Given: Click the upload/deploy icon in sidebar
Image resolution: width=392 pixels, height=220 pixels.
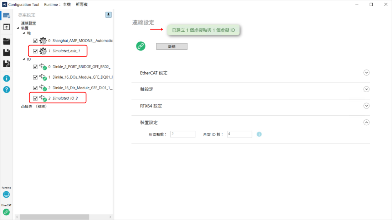Looking at the screenshot, I should pyautogui.click(x=6, y=27).
